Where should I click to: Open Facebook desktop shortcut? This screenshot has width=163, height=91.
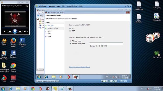13,54
